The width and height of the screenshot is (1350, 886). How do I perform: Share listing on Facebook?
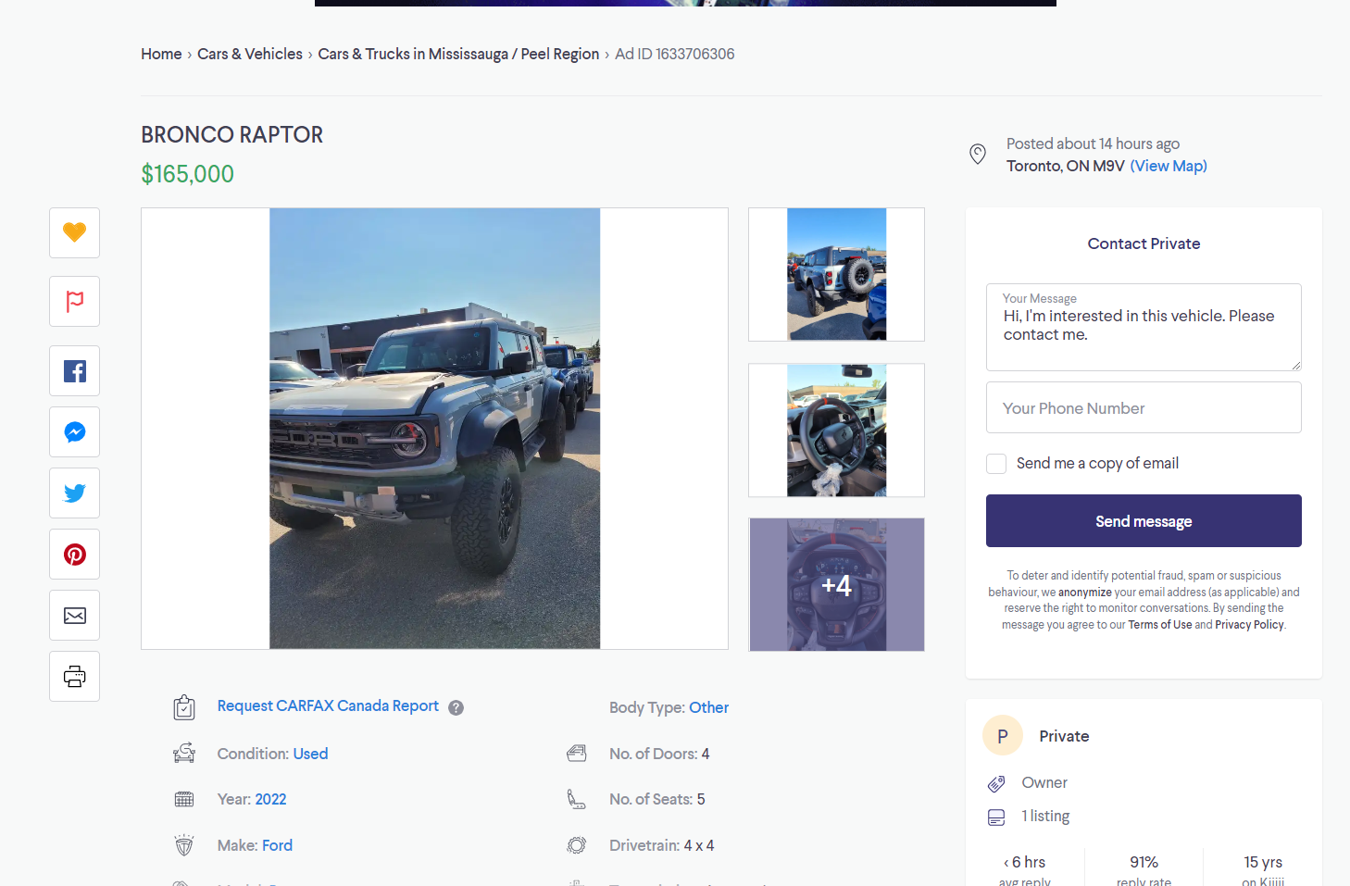tap(74, 371)
